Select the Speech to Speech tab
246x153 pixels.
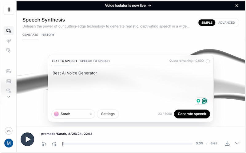click(95, 61)
